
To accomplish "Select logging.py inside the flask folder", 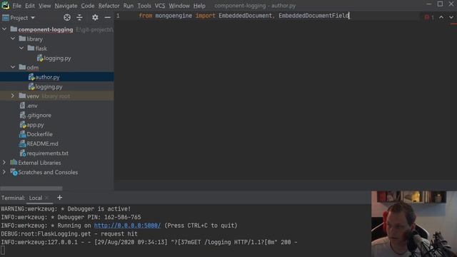I will click(57, 58).
